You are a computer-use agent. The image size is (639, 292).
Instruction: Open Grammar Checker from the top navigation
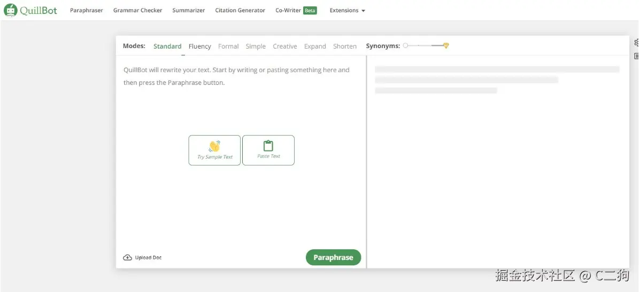tap(138, 10)
